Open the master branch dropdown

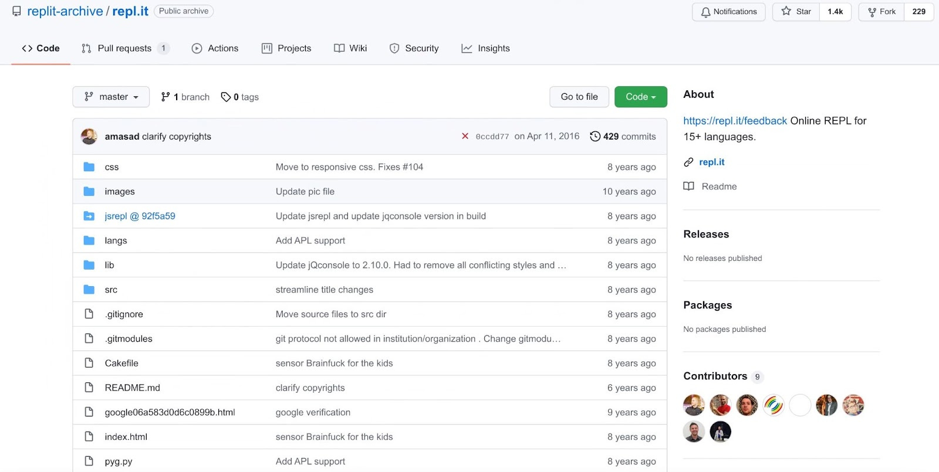111,97
